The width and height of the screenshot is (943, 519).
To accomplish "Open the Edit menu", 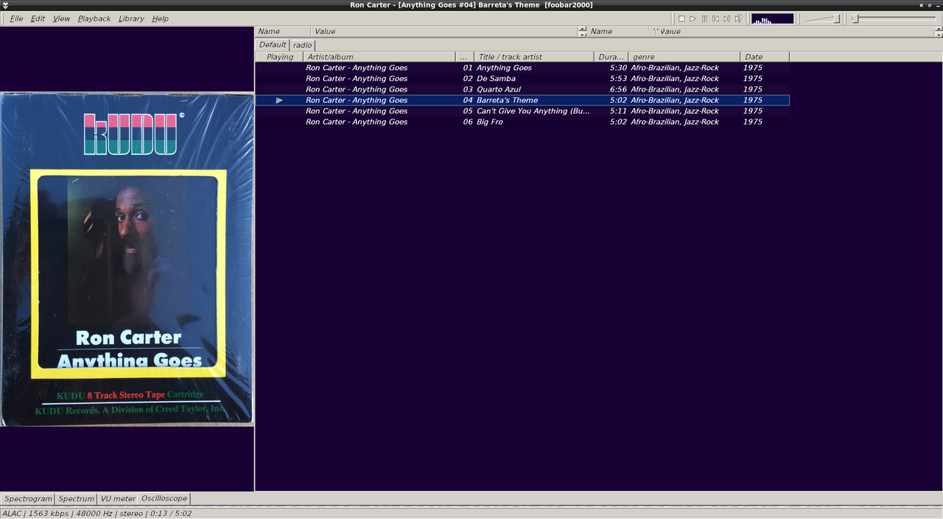I will click(38, 18).
